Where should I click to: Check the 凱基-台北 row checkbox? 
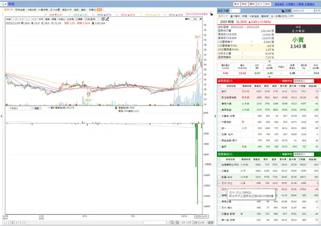(x=219, y=177)
